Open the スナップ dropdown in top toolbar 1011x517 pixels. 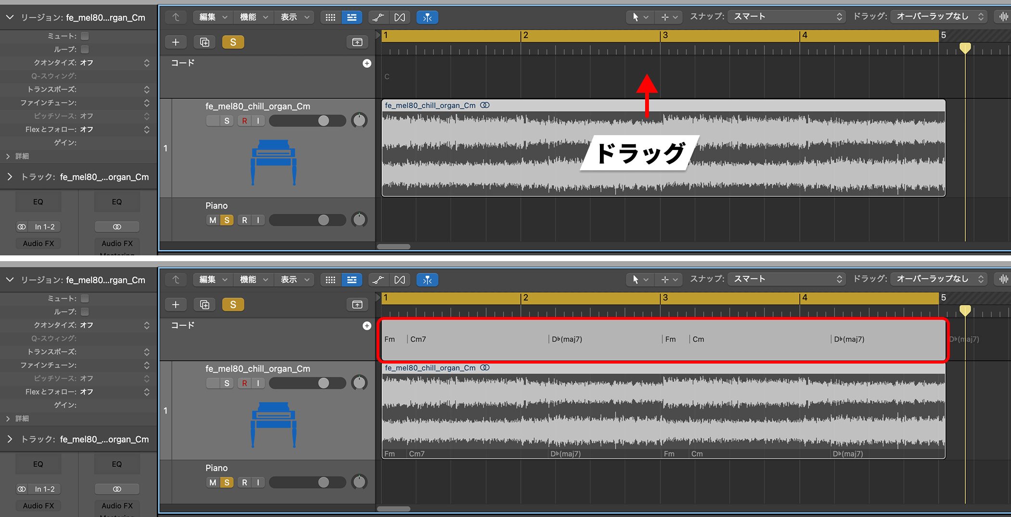tap(787, 17)
